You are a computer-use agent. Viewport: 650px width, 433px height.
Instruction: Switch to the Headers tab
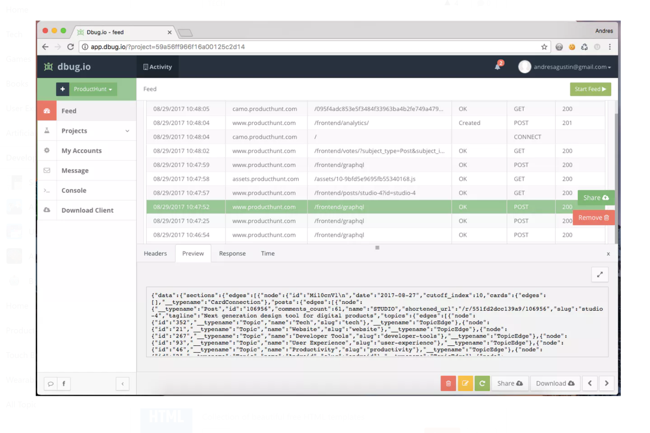pyautogui.click(x=155, y=253)
